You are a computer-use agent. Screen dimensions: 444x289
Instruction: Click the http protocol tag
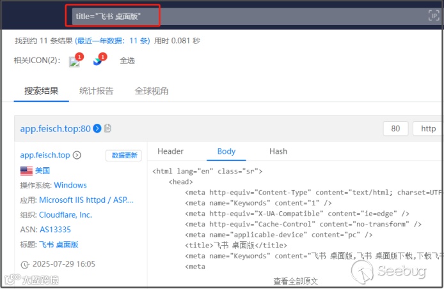tap(428, 129)
